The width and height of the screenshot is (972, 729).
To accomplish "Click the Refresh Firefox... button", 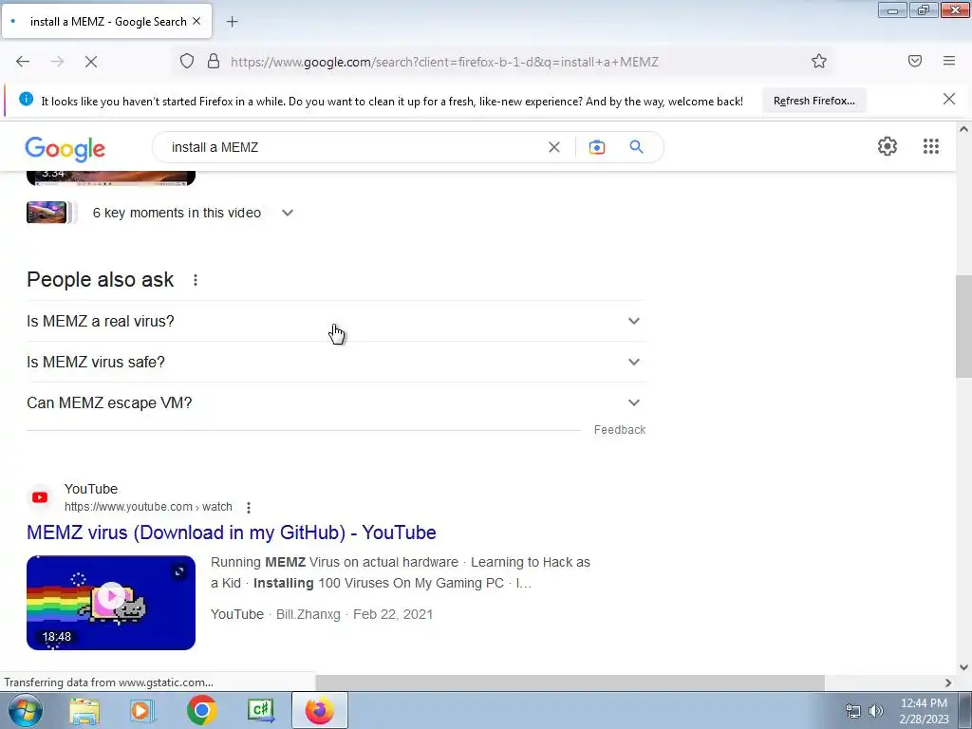I will tap(813, 101).
